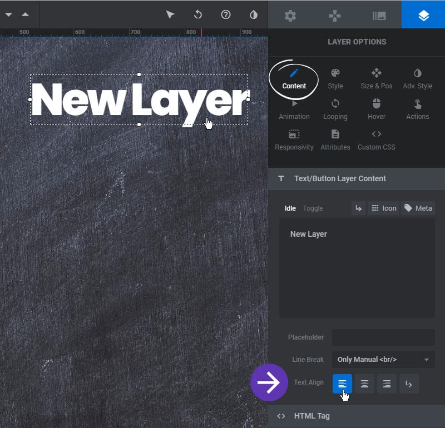Click into the New Layer text area
445x428 pixels.
(357, 268)
